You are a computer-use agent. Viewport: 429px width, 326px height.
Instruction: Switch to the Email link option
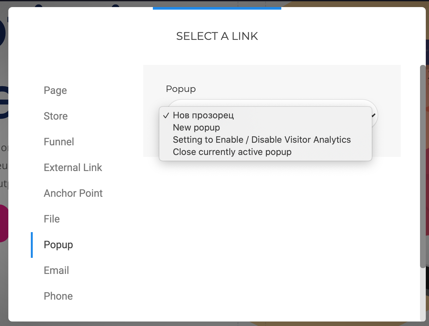[x=56, y=270]
